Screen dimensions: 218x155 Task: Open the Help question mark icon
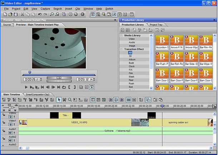coord(83,14)
